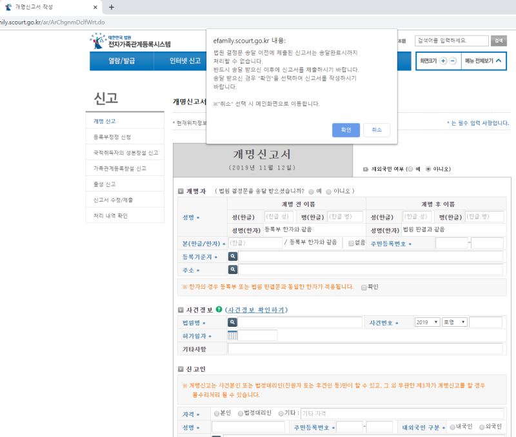Select 내국인 radio button

(453, 427)
